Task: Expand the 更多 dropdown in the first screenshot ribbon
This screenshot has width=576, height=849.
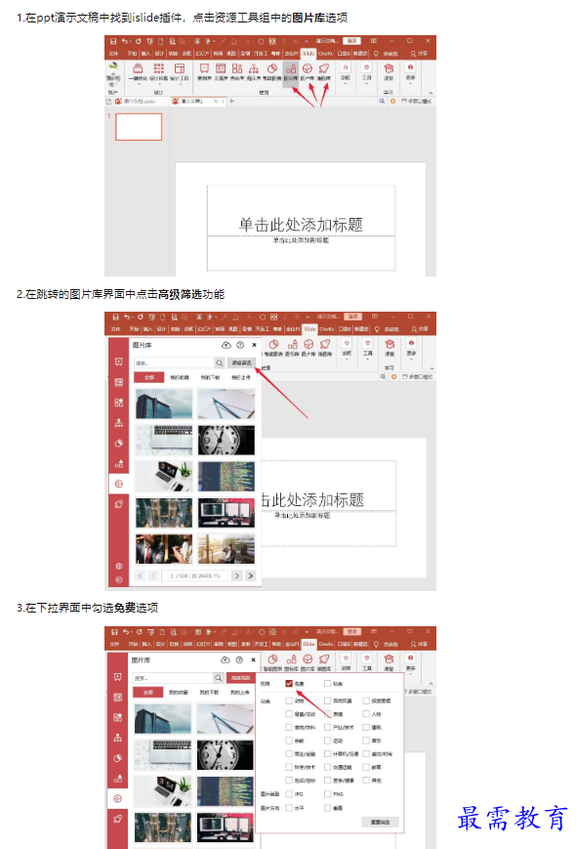Action: pos(410,82)
